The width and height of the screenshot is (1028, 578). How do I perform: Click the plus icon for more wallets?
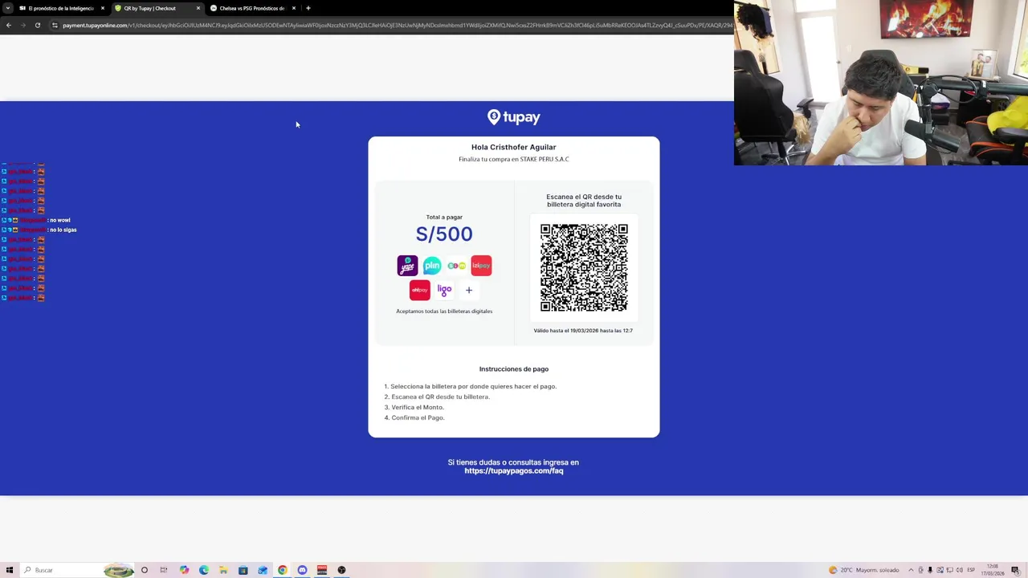469,290
